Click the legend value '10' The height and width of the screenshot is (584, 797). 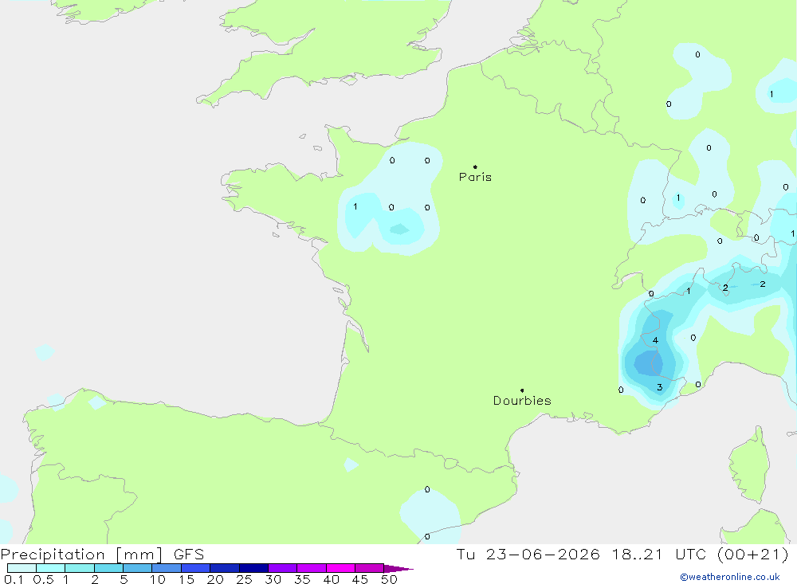158,579
